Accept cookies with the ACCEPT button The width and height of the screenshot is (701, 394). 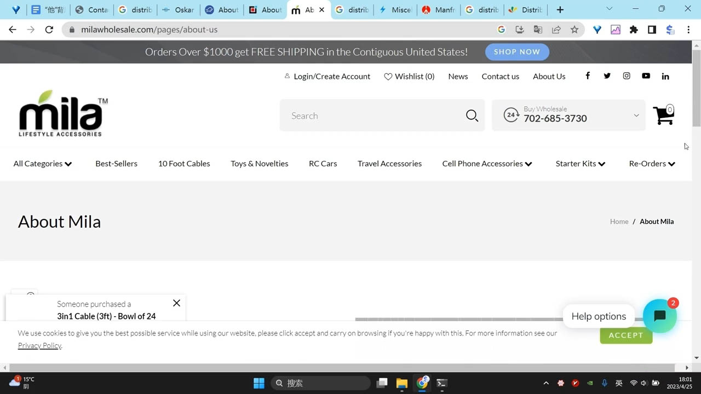coord(626,335)
